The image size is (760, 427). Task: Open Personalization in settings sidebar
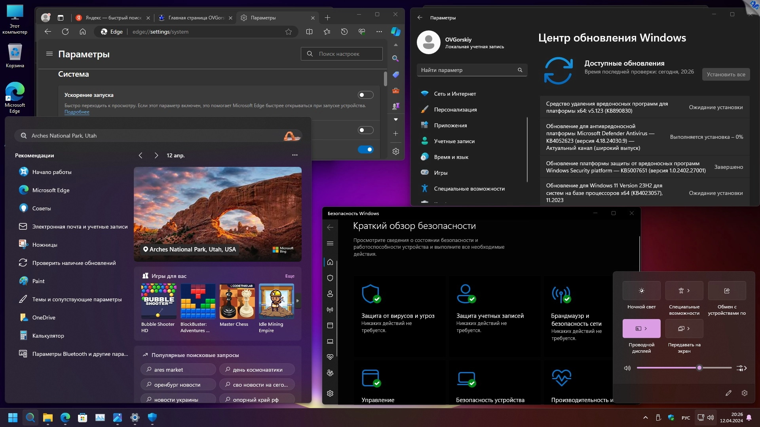click(455, 110)
